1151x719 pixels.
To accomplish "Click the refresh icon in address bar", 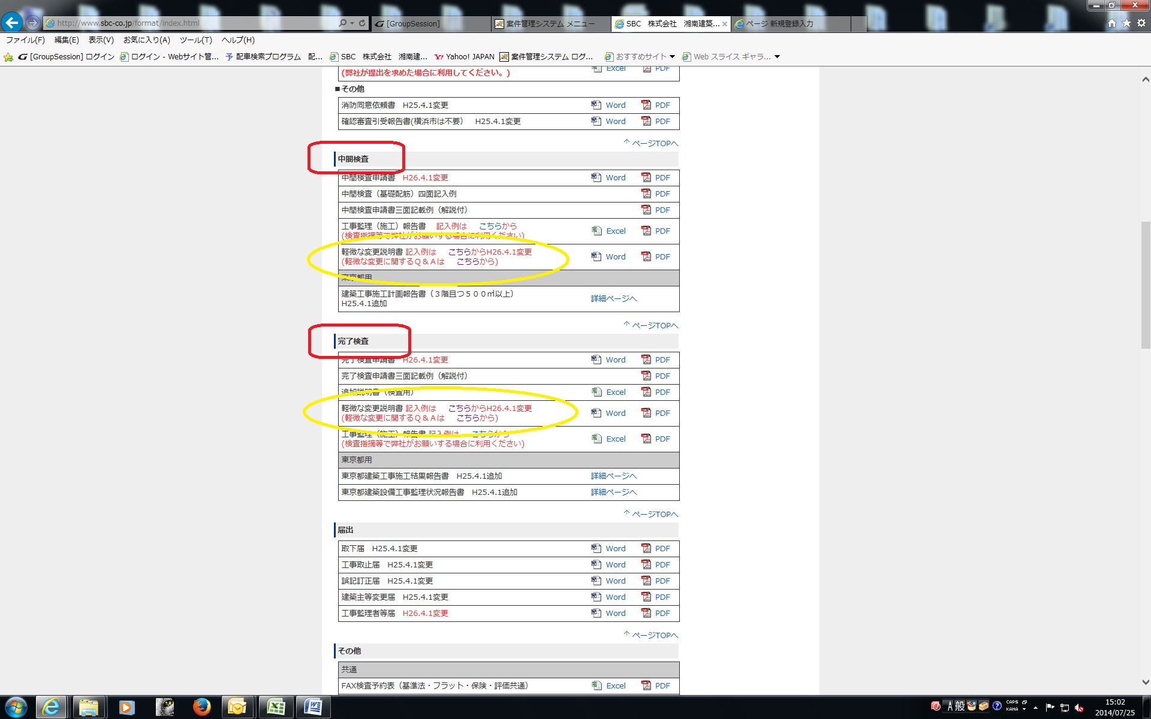I will tap(362, 23).
